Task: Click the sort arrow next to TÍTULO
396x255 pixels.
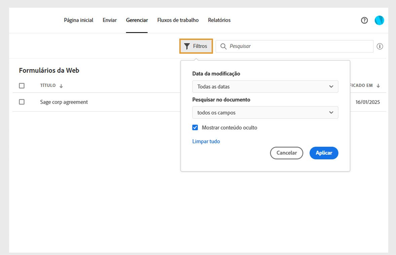Action: click(x=61, y=86)
